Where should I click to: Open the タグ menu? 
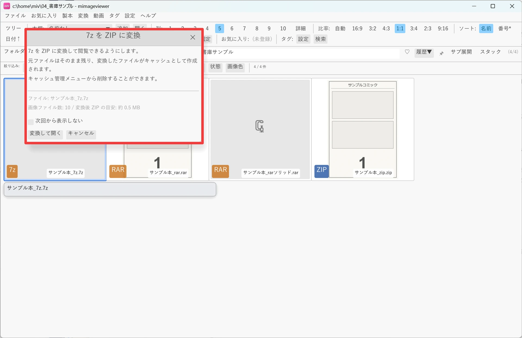pos(114,16)
